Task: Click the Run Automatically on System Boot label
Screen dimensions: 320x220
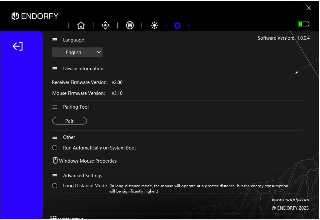Action: 99,148
